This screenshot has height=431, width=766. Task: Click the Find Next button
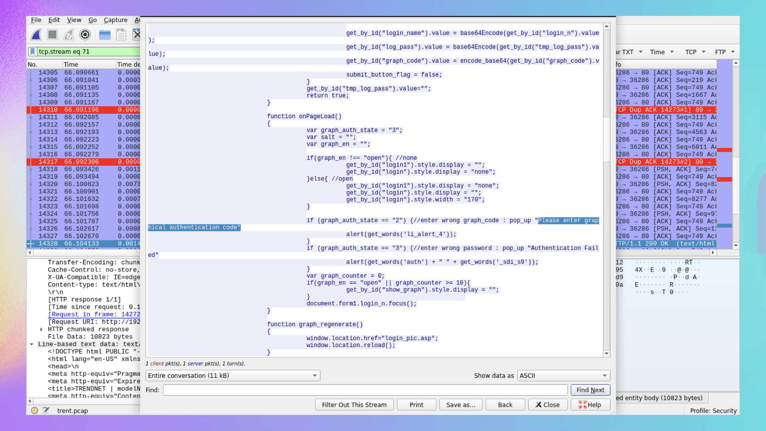[590, 390]
